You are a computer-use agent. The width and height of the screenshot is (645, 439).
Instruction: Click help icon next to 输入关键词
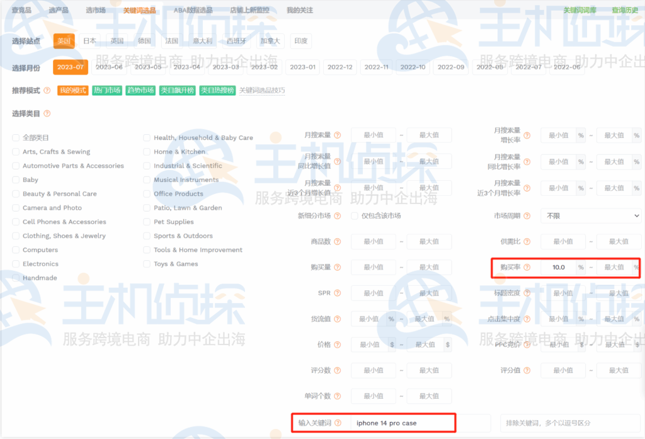tap(338, 423)
